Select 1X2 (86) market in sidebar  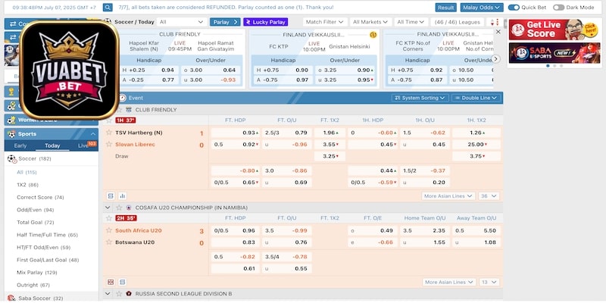coord(27,185)
